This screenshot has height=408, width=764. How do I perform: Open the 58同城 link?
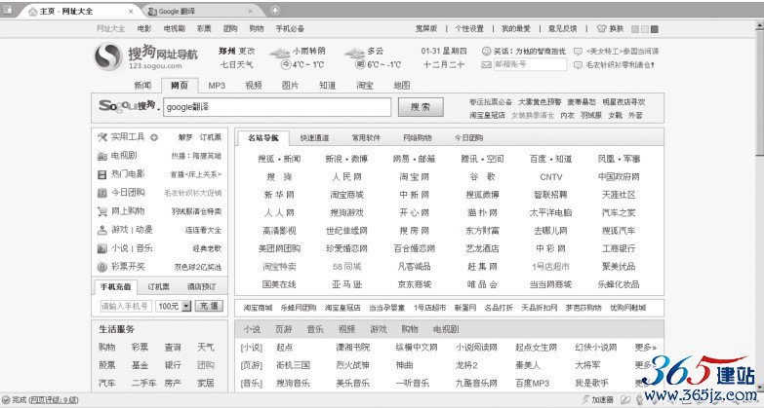[x=347, y=267]
